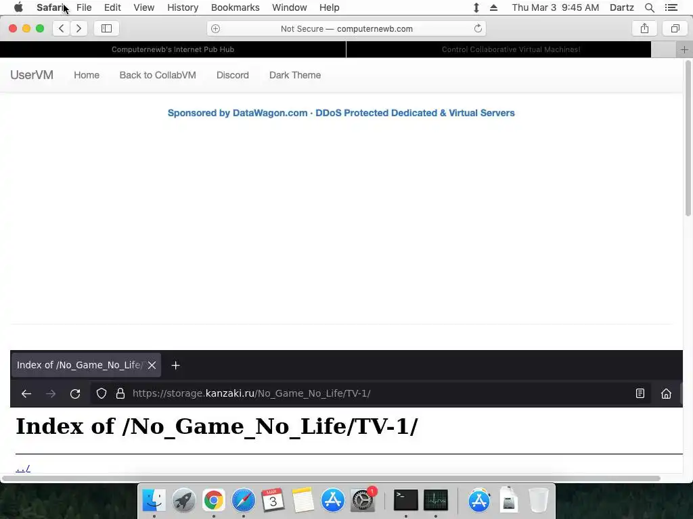Click Back to CollabVM link
693x519 pixels.
pyautogui.click(x=158, y=75)
